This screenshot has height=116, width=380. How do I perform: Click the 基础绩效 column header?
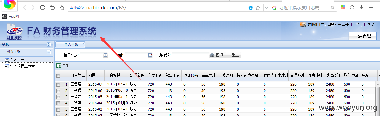[x=333, y=76]
